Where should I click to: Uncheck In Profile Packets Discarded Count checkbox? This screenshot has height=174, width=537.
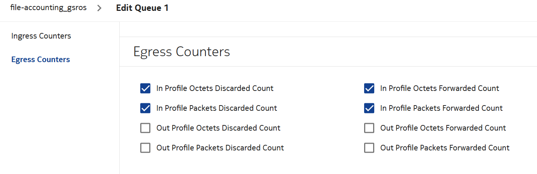click(x=145, y=108)
